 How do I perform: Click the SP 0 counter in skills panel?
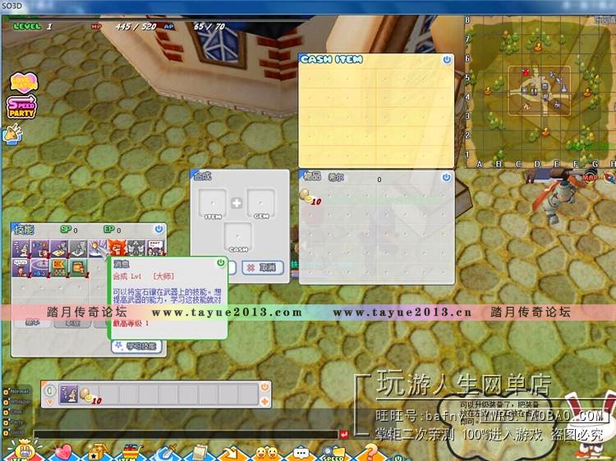pos(69,229)
